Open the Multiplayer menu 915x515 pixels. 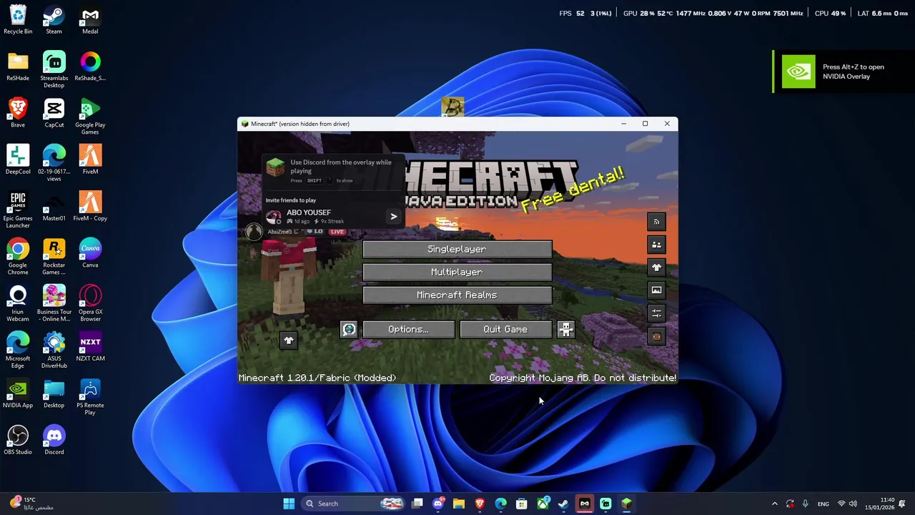457,272
